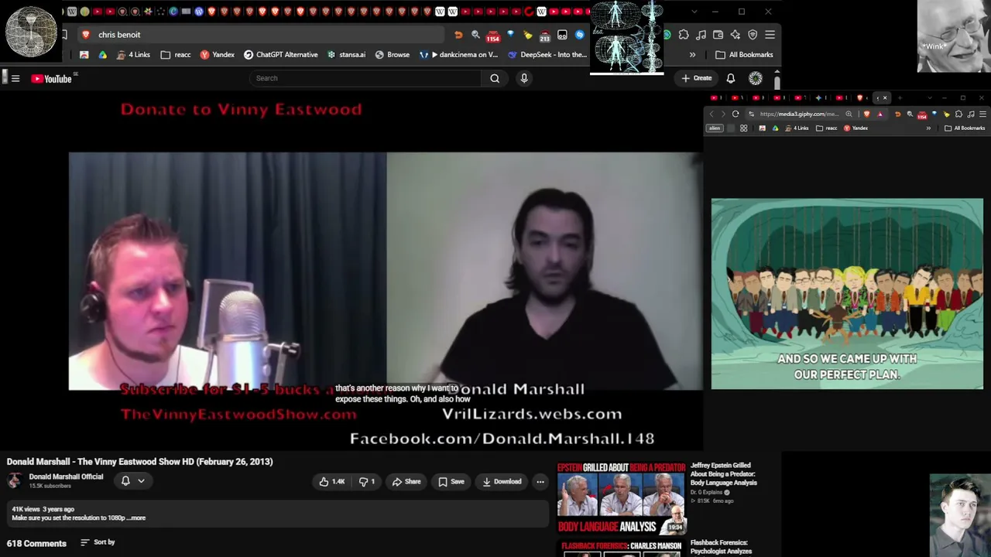Viewport: 991px width, 557px height.
Task: Open the hamburger menu in the giphy window
Action: pyautogui.click(x=982, y=114)
